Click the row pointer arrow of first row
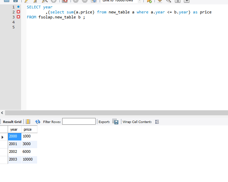This screenshot has width=228, height=182. click(2, 137)
